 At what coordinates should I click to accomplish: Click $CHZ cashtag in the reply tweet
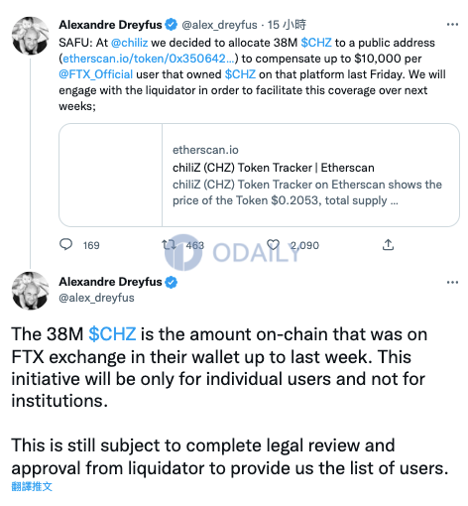[x=112, y=334]
